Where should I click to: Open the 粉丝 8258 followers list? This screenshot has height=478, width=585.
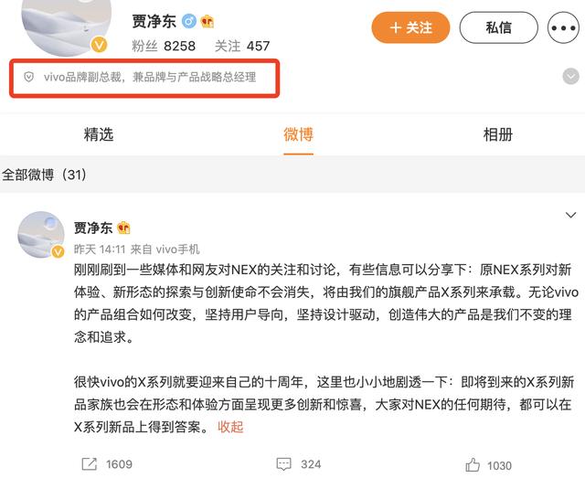pyautogui.click(x=164, y=46)
